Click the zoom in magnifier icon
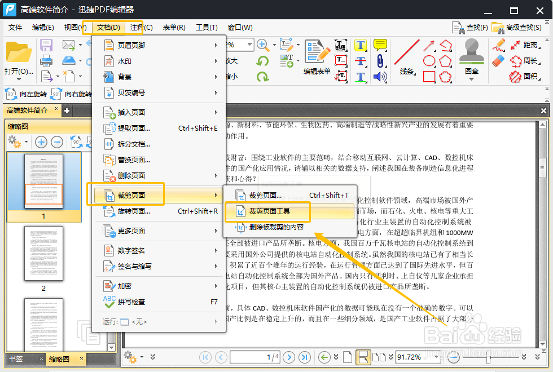 coord(262,45)
